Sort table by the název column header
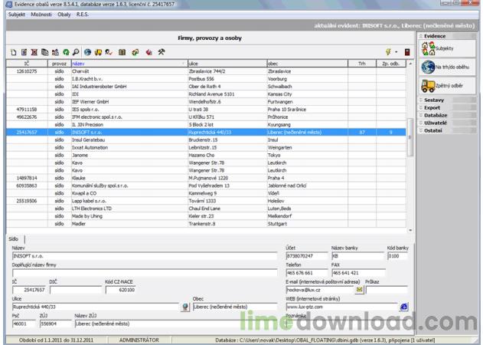483x345 pixels. point(129,64)
